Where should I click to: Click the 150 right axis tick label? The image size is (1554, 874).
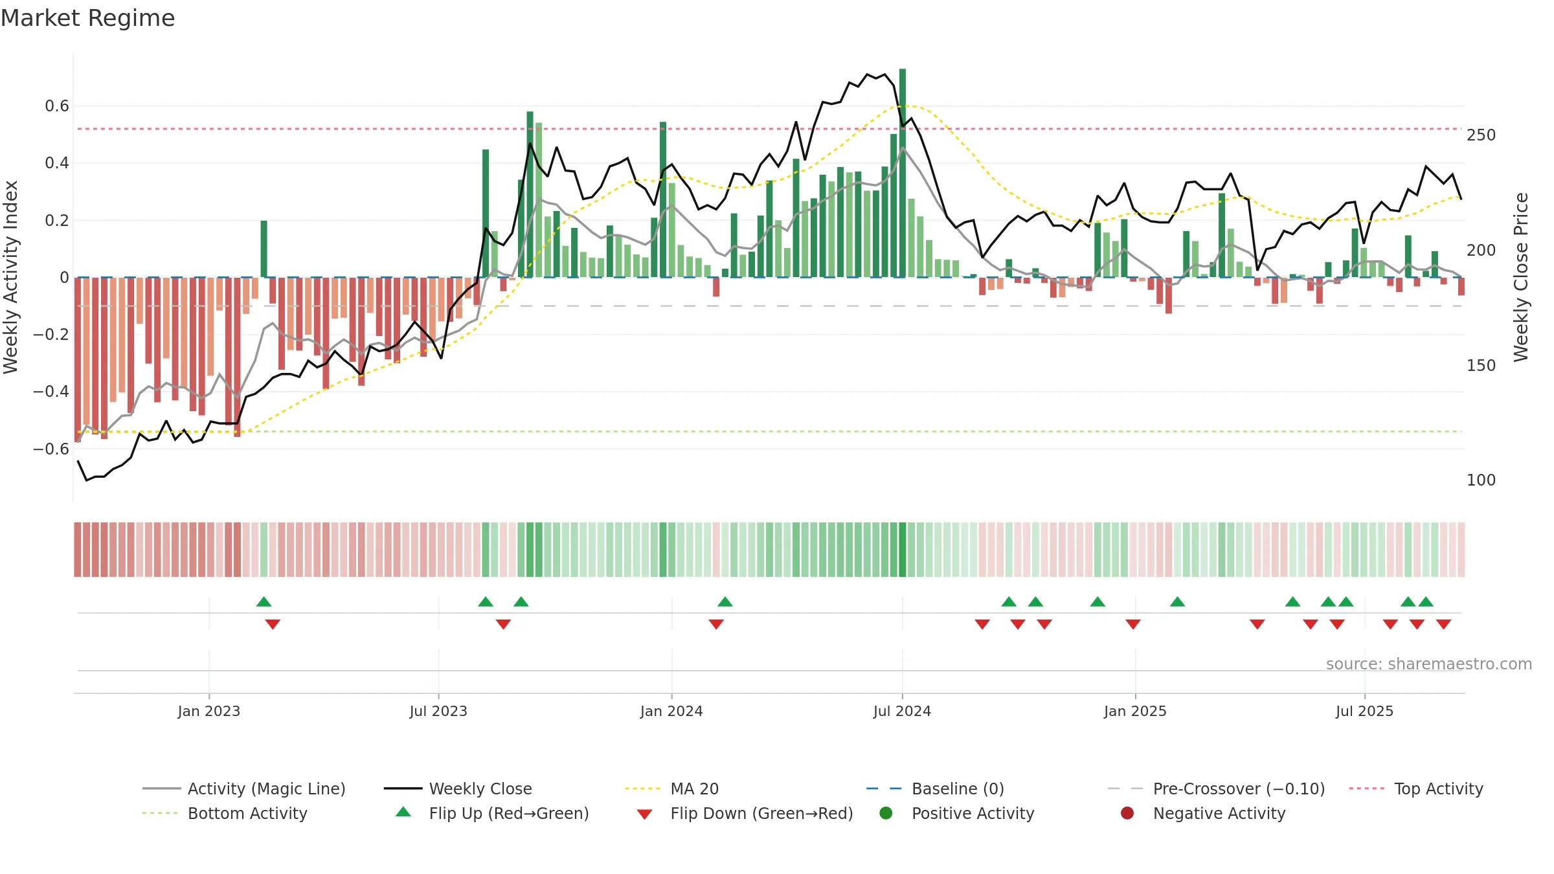coord(1481,366)
